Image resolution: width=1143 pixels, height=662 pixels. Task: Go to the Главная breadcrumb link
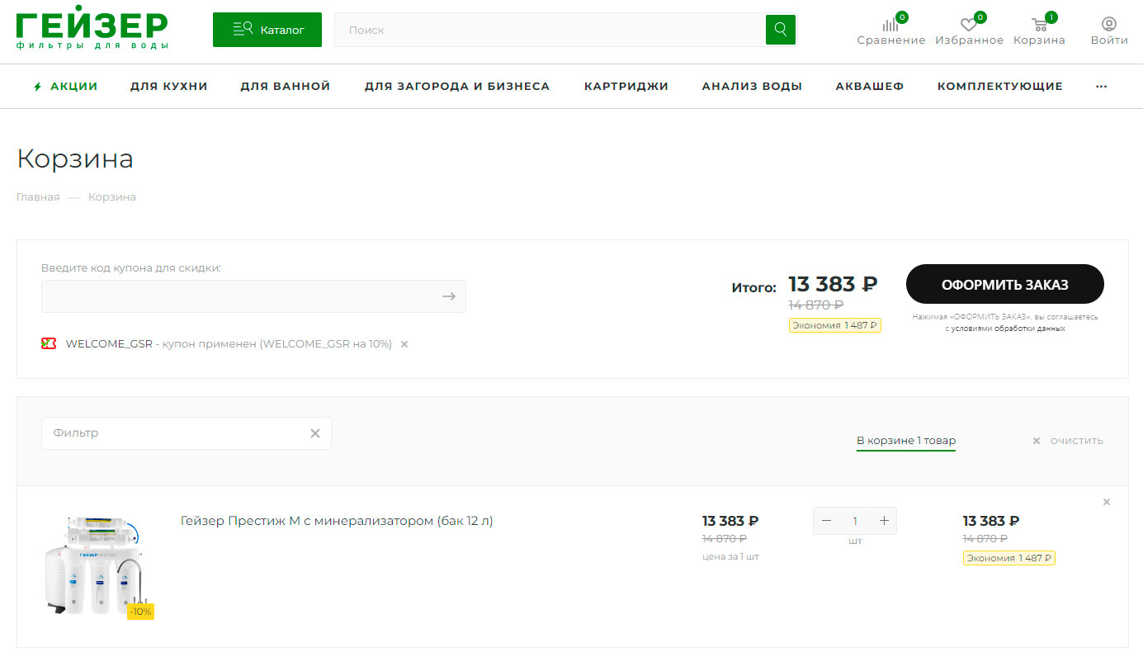click(38, 197)
